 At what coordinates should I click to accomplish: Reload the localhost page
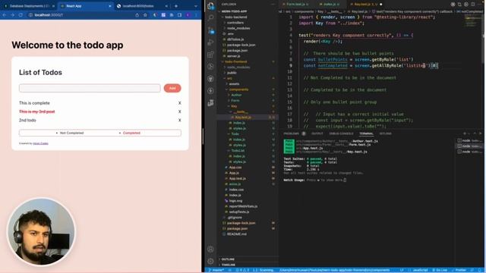[x=21, y=15]
